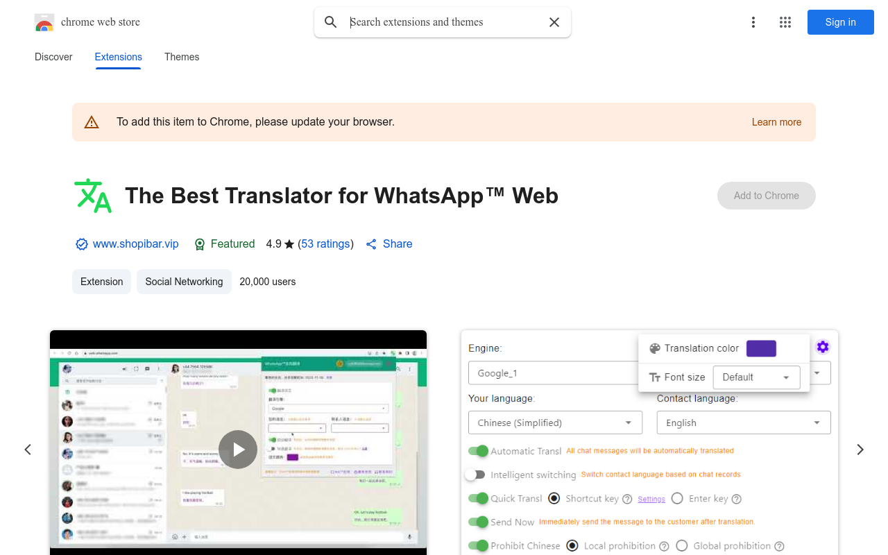The width and height of the screenshot is (888, 555).
Task: Click the Featured badge icon
Action: point(200,244)
